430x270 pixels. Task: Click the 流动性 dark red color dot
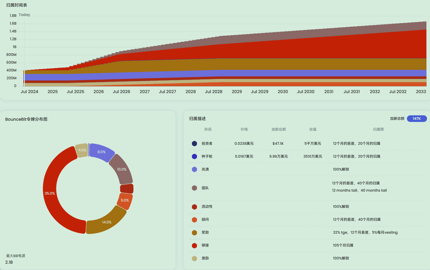pyautogui.click(x=194, y=207)
